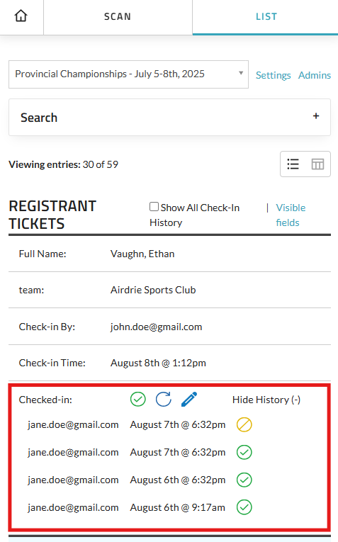Click the Search panel header
338x542 pixels.
coord(169,117)
